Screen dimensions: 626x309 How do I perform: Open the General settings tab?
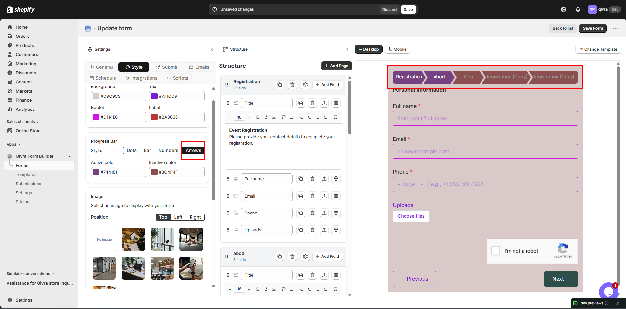point(101,67)
